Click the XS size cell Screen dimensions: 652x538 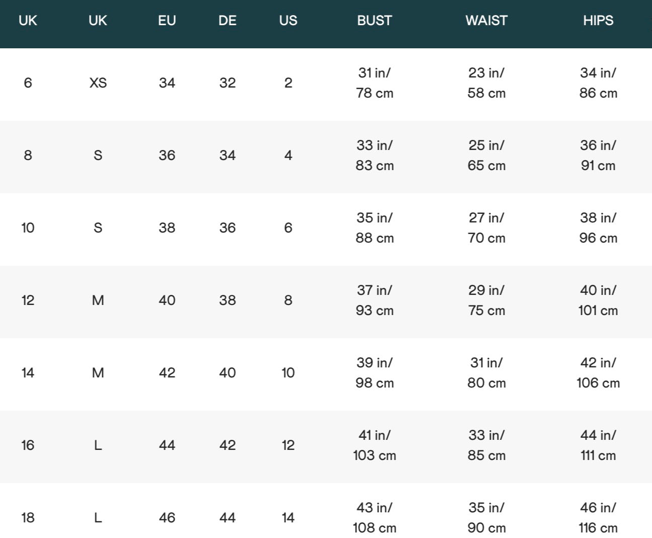click(x=98, y=83)
